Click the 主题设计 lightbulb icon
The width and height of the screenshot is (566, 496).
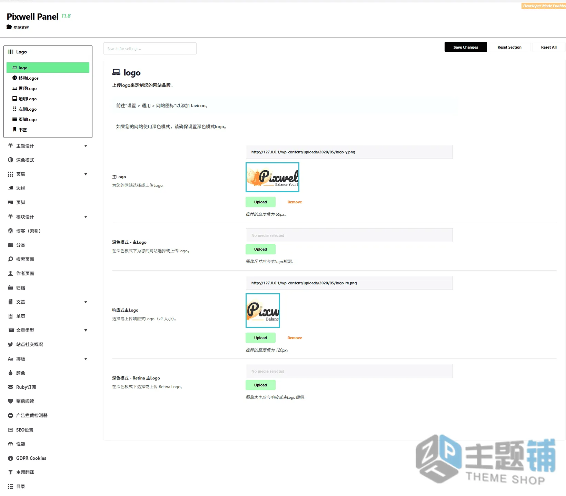[10, 146]
